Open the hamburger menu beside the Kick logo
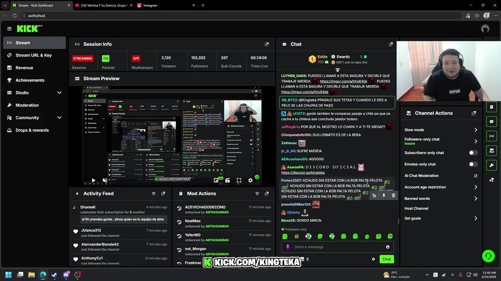The image size is (501, 281). [9, 28]
